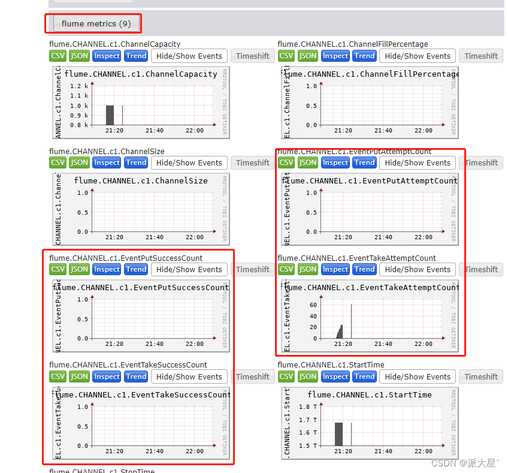This screenshot has width=508, height=473.
Task: Click Timeshift for EventPutSuccessCount
Action: point(253,269)
